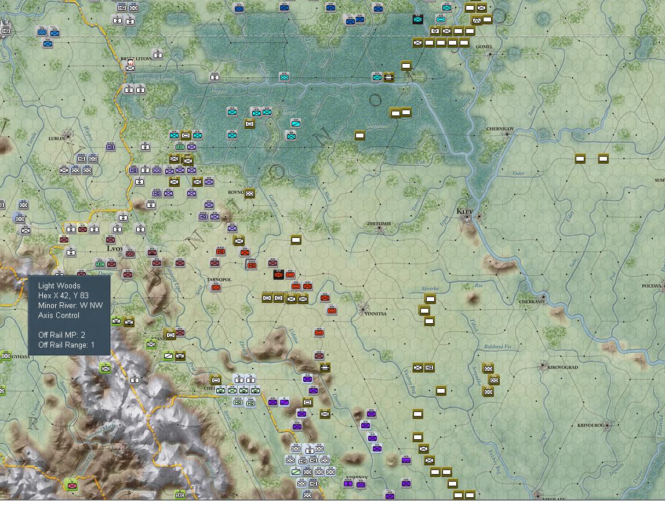Select the Soviet infantry beside the Soviet HQ
The image size is (665, 517).
pyautogui.click(x=418, y=368)
